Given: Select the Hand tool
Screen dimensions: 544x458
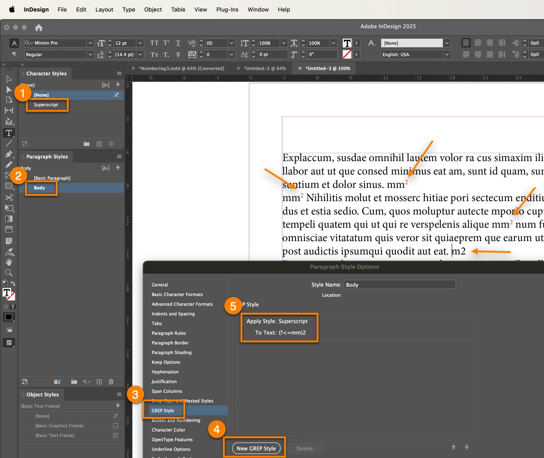Looking at the screenshot, I should [x=9, y=262].
